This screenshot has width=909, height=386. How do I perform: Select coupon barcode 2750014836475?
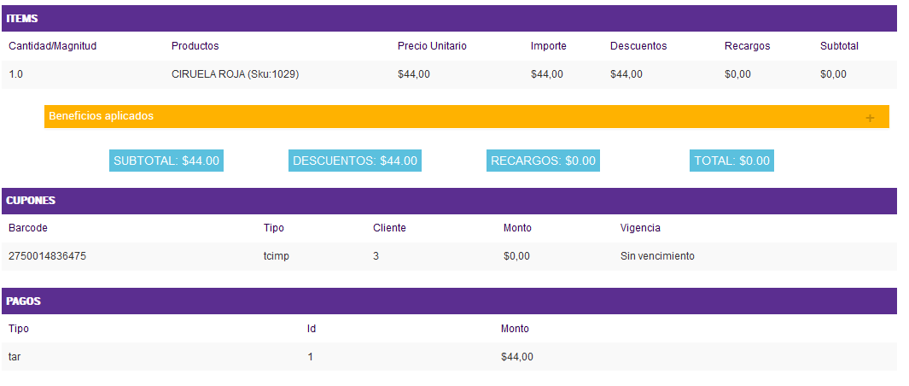(x=47, y=256)
